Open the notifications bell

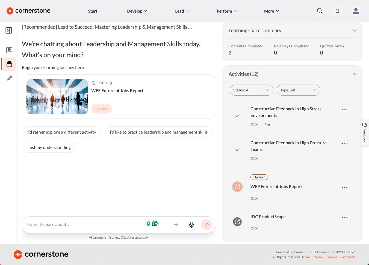(337, 11)
